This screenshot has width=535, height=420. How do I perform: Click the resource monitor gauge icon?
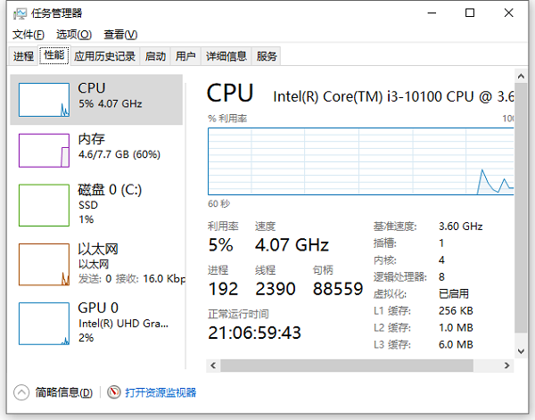pos(113,392)
